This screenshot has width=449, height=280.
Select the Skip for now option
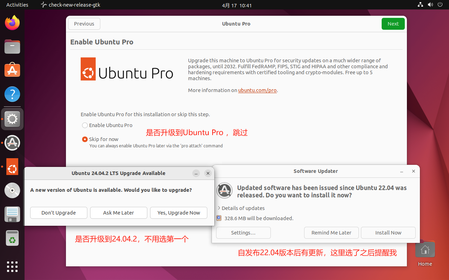click(x=85, y=139)
